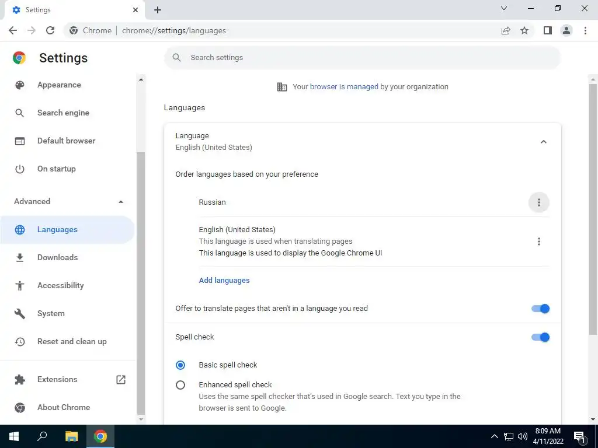Bookmark this page with the star icon
Image resolution: width=598 pixels, height=448 pixels.
tap(524, 30)
